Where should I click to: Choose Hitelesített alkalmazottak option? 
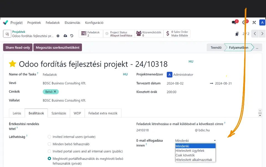[195, 160]
